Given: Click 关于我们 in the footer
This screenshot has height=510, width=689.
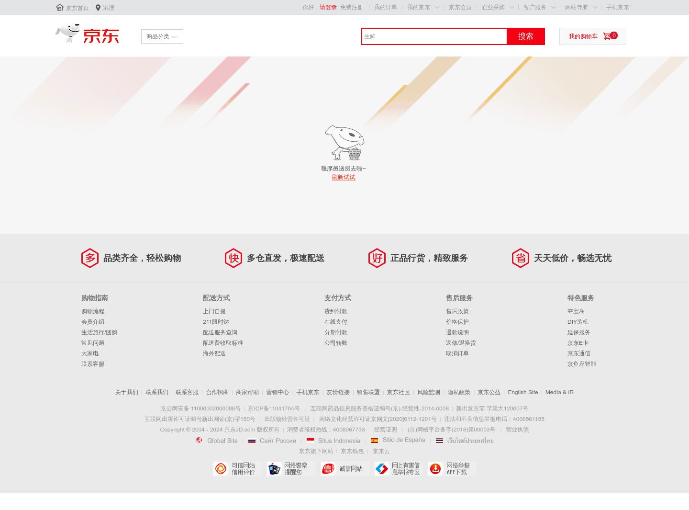Looking at the screenshot, I should pyautogui.click(x=126, y=392).
